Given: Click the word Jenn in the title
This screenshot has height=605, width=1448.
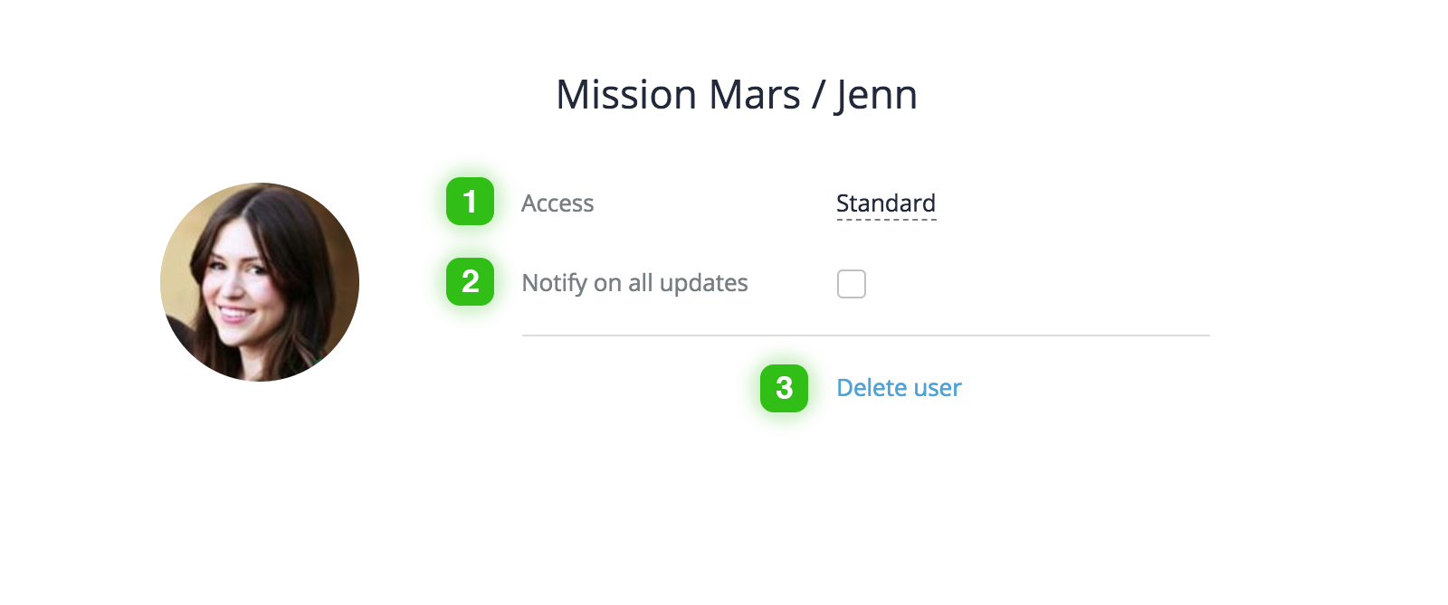Looking at the screenshot, I should coord(876,96).
